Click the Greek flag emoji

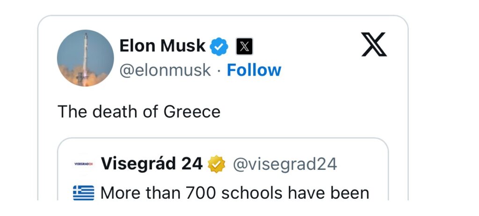pos(84,193)
